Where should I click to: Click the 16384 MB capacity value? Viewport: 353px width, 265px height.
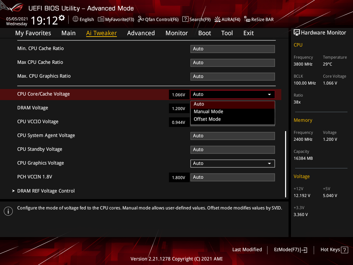[303, 158]
